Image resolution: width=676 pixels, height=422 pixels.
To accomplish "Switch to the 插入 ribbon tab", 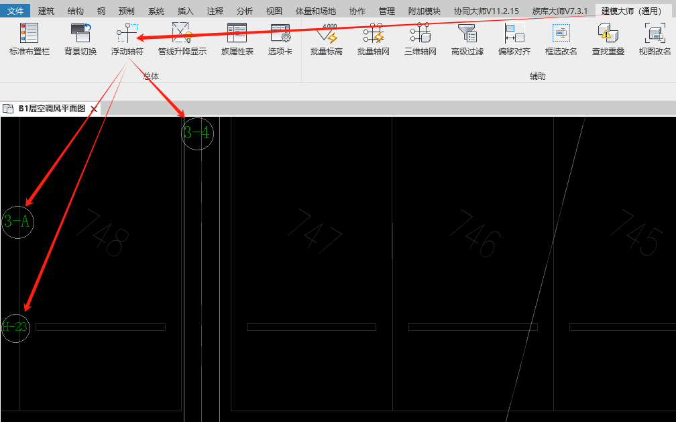I will pyautogui.click(x=185, y=11).
